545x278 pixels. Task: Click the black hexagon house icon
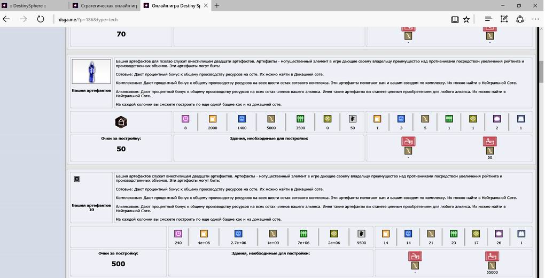(121, 121)
